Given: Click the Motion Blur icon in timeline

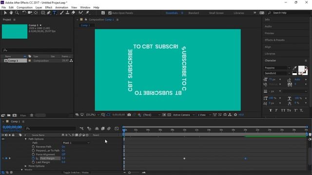Looking at the screenshot, I should click(109, 128).
